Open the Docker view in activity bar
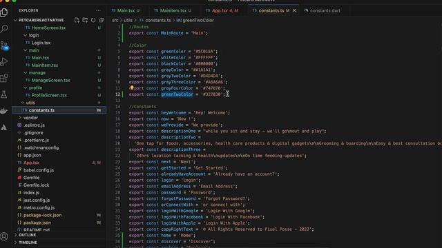The image size is (442, 248). coord(4,111)
